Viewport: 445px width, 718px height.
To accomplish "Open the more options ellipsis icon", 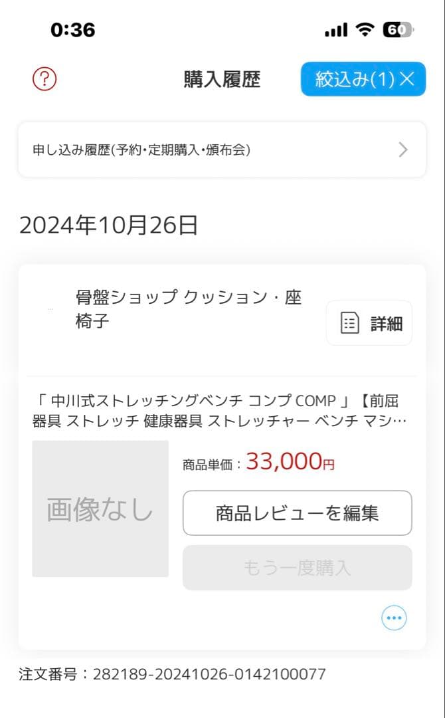I will tap(394, 618).
